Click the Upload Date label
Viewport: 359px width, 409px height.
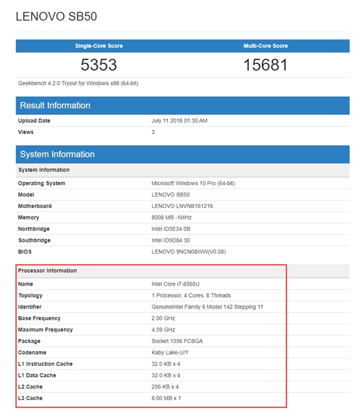tap(34, 121)
